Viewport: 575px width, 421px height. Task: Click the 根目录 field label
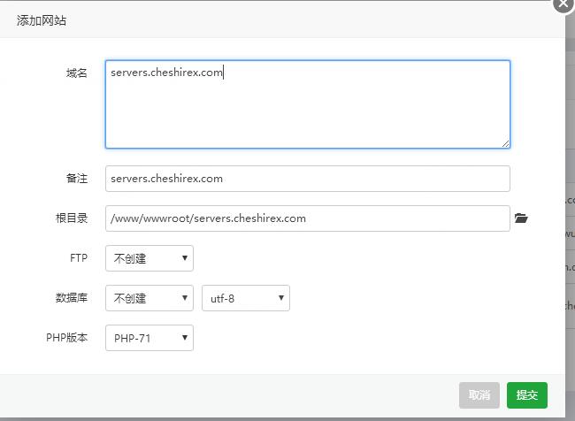click(x=72, y=218)
